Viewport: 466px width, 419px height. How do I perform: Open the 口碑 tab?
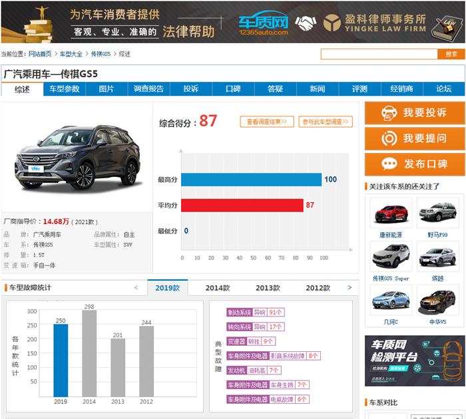233,89
